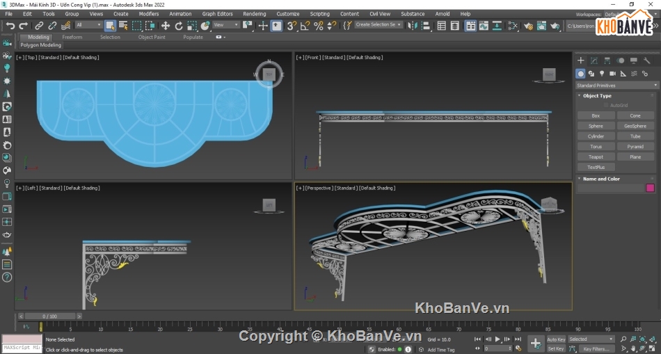Activate the Select Object tool
This screenshot has height=354, width=661.
point(110,26)
